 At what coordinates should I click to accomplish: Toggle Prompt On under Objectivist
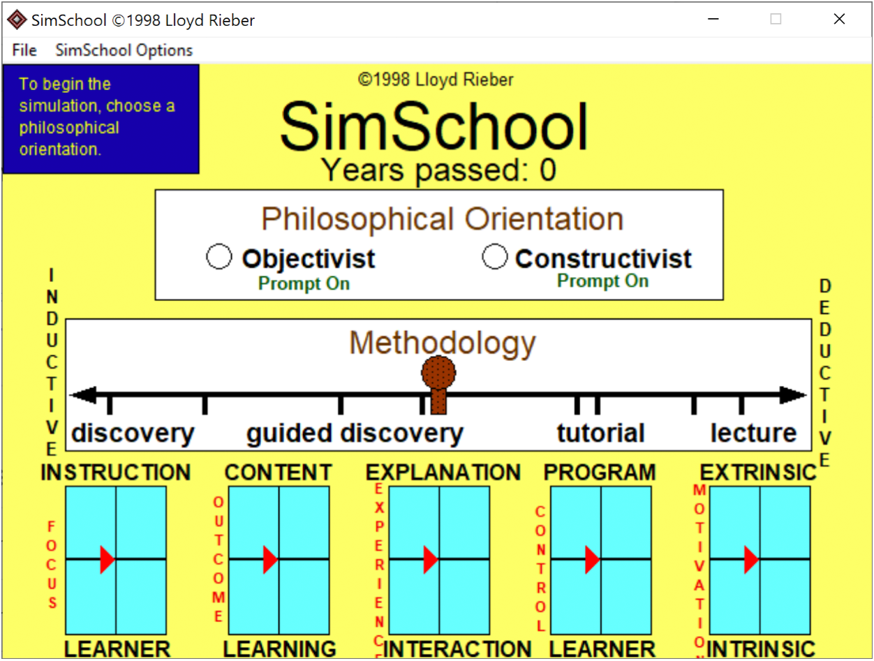pyautogui.click(x=304, y=284)
